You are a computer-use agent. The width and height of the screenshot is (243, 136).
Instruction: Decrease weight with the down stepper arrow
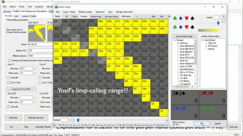(224, 20)
